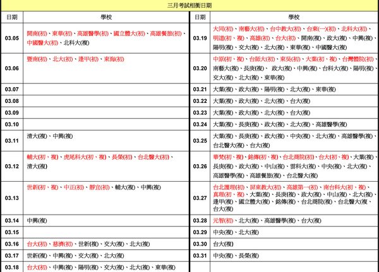This screenshot has height=272, width=379.
Task: Click 台大(複) in the 03.30 row
Action: pos(223,244)
